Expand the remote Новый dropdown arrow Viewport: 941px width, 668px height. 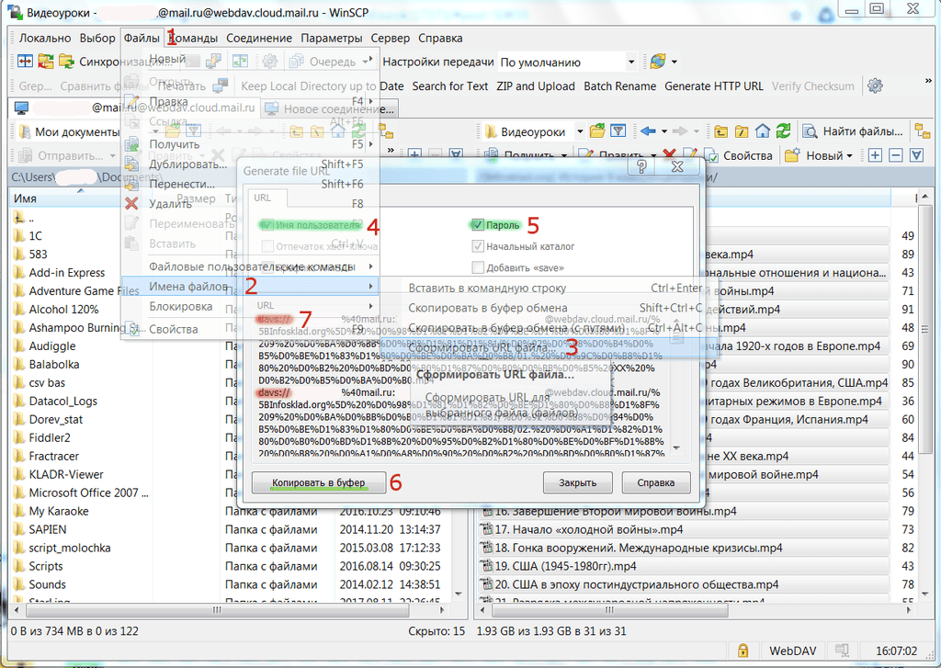tap(849, 156)
